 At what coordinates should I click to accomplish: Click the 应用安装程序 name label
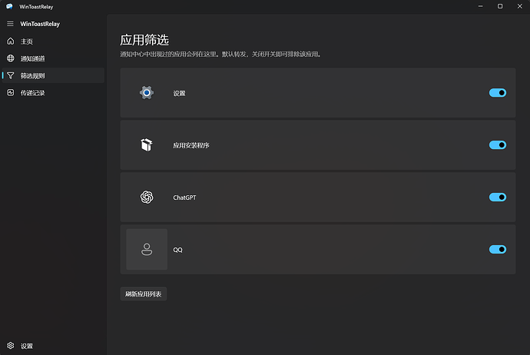tap(191, 145)
